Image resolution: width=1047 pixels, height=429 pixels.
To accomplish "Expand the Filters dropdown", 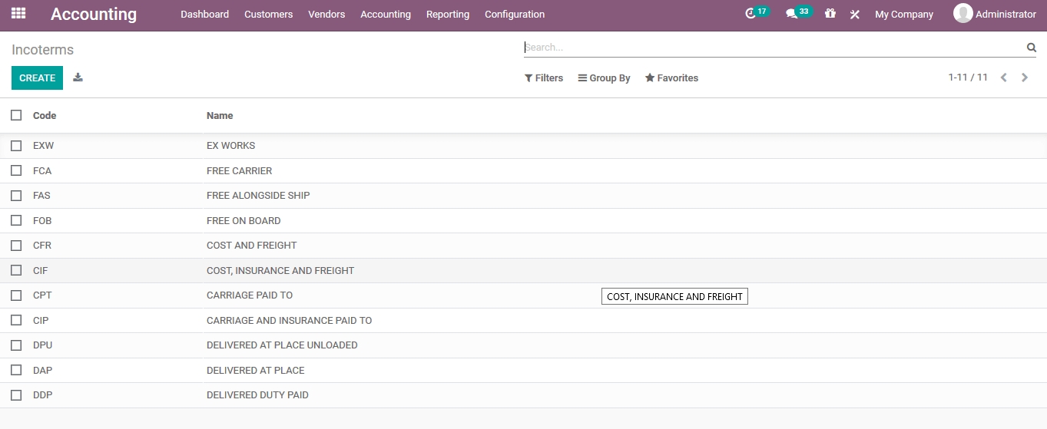I will 544,78.
